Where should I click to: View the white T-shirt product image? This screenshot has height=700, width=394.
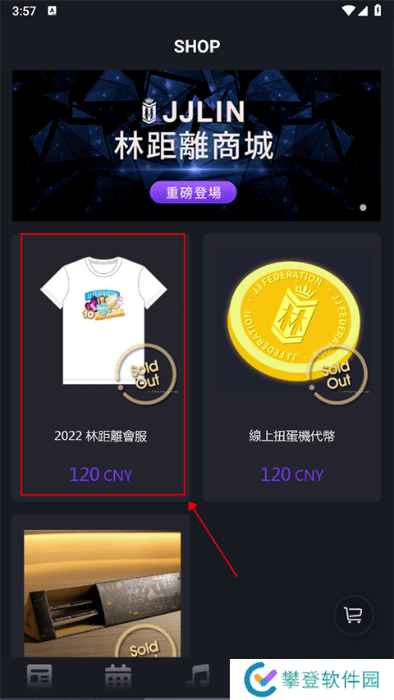pyautogui.click(x=103, y=320)
